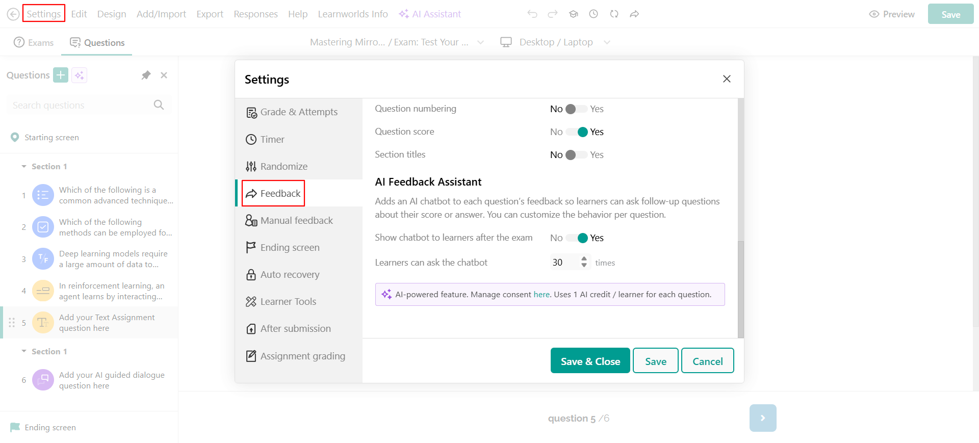
Task: Pin the Questions panel
Action: point(146,75)
